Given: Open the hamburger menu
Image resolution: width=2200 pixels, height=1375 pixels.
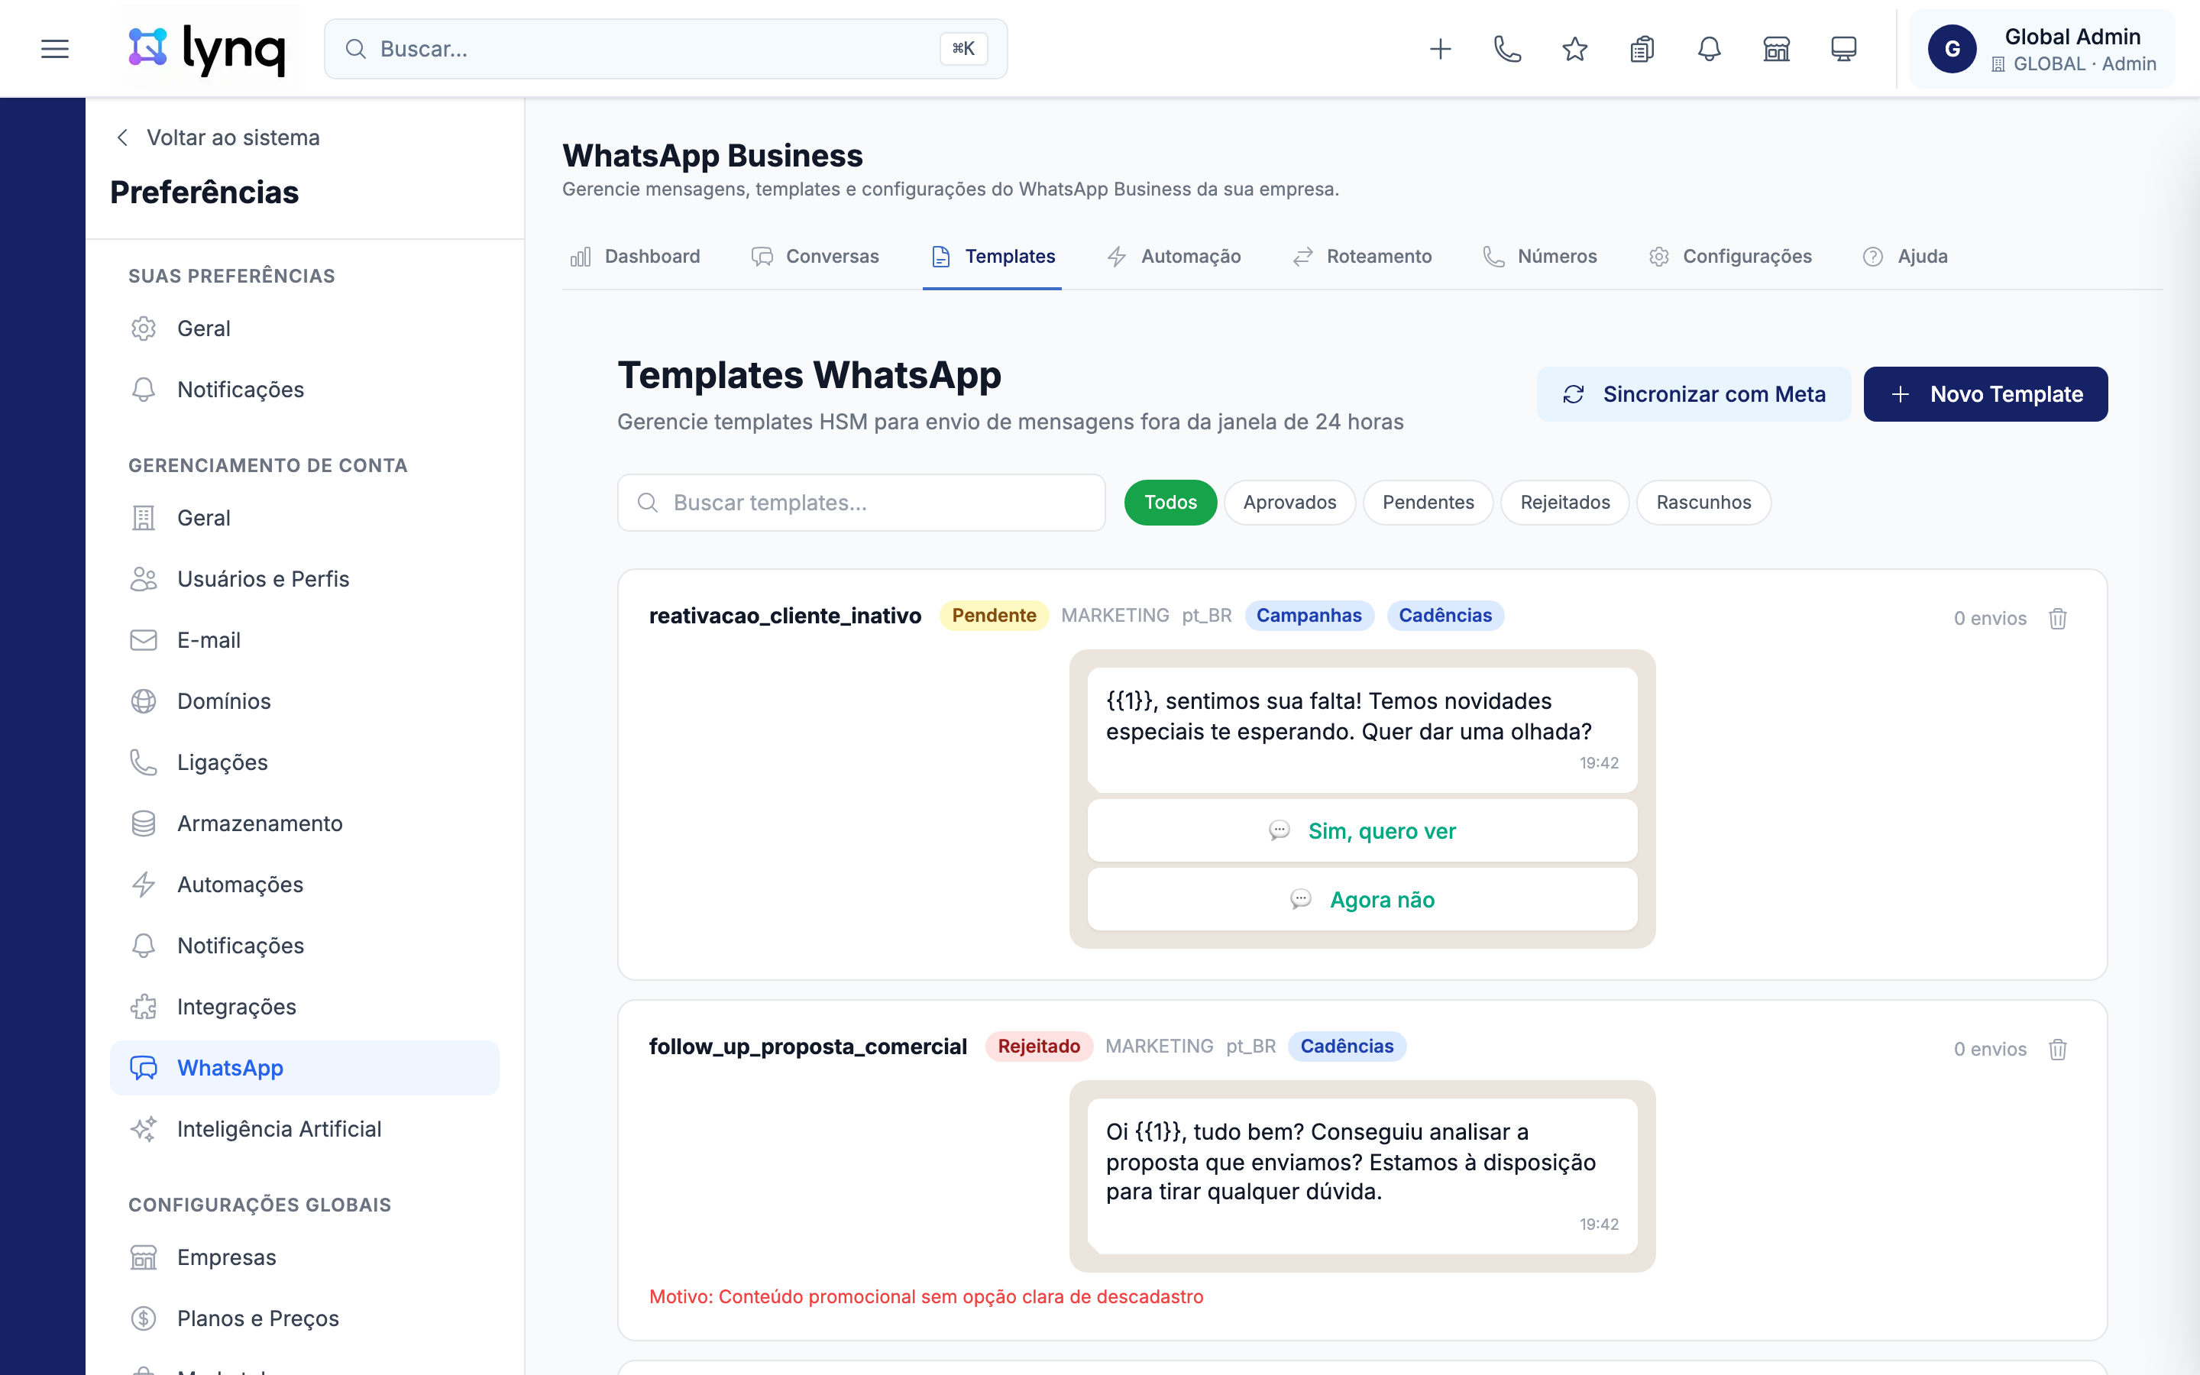Looking at the screenshot, I should coord(56,49).
